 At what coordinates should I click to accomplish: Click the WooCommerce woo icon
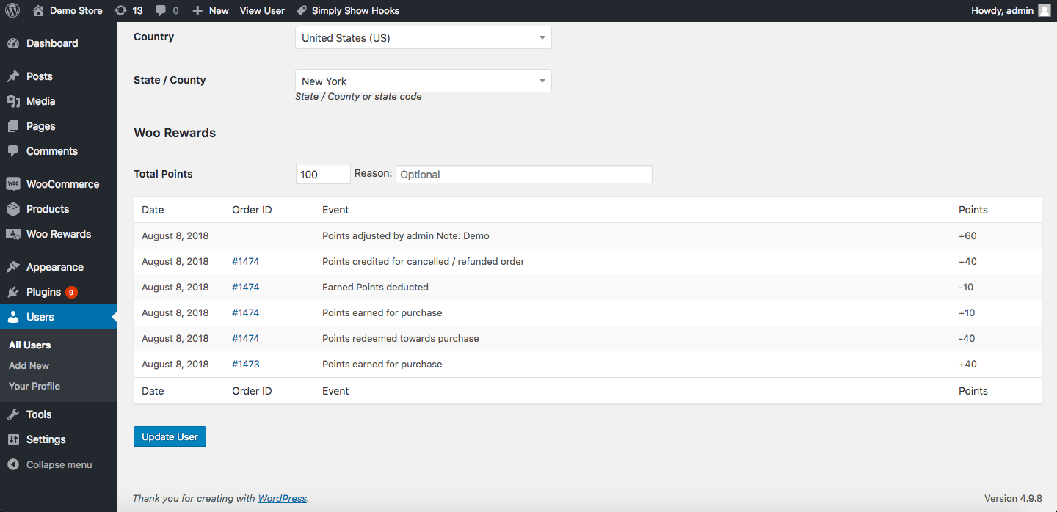(x=13, y=184)
